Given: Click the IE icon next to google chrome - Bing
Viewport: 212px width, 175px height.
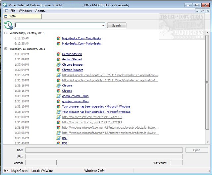Looking at the screenshot, I should click(x=58, y=96).
